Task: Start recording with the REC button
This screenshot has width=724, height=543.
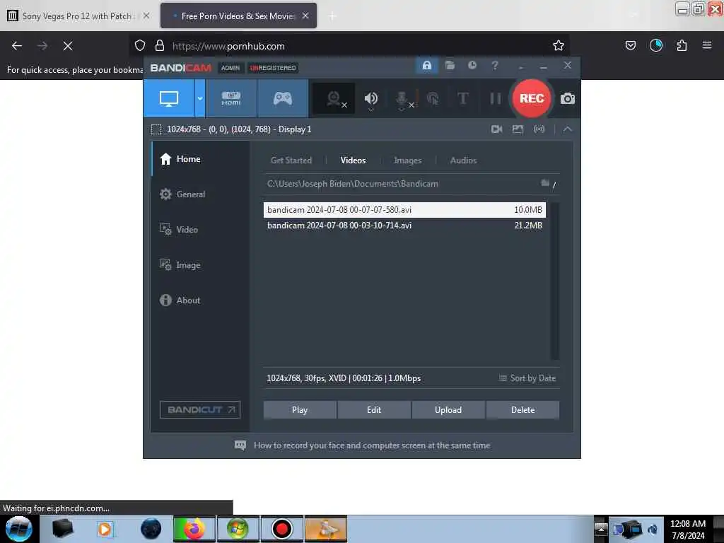Action: [x=532, y=98]
